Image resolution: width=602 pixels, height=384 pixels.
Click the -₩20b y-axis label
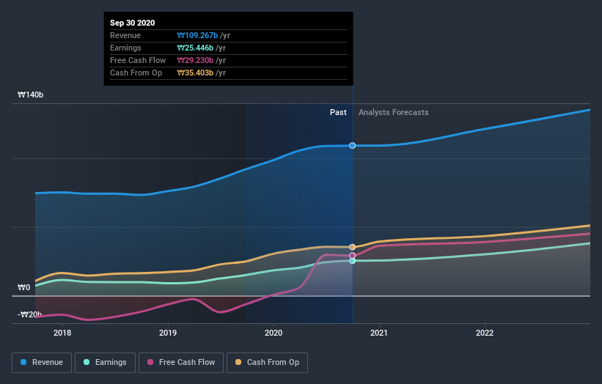tap(29, 314)
